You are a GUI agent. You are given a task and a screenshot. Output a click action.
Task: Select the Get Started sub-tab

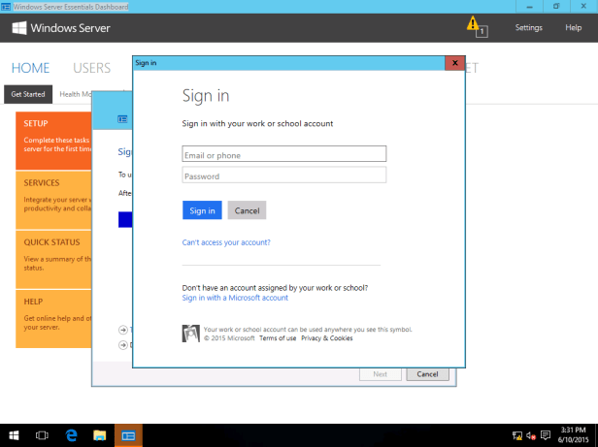(x=28, y=94)
